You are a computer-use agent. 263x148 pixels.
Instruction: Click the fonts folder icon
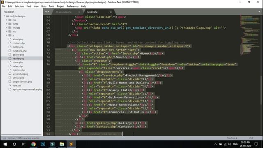coord(10,24)
